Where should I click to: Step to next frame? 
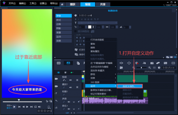(27, 107)
